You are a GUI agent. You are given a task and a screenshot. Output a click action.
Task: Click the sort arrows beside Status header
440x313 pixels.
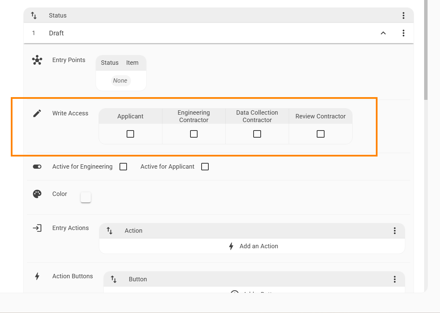[x=34, y=16]
